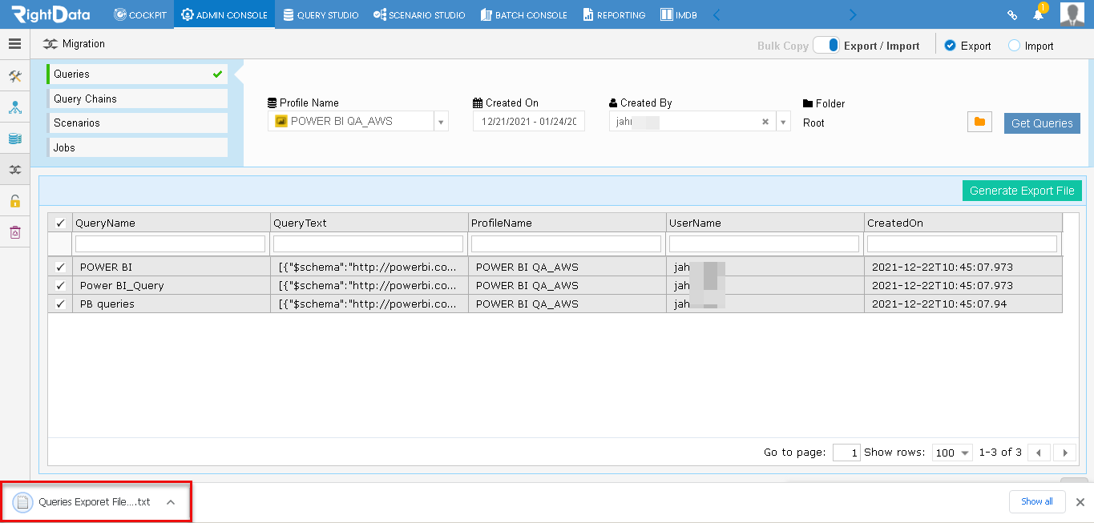This screenshot has width=1094, height=523.
Task: Open the user avatar profile picture
Action: pos(1072,14)
